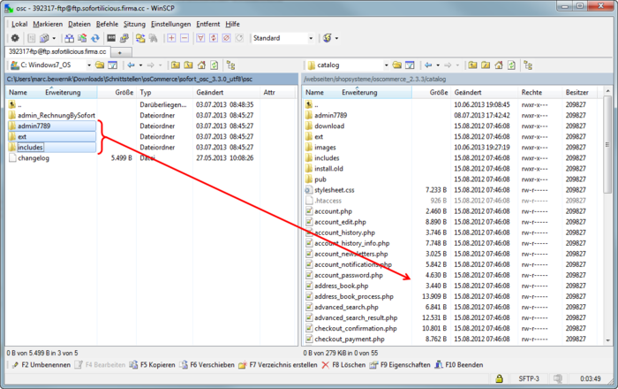Click F9 Eigenschaften button
This screenshot has width=618, height=389.
(x=400, y=365)
